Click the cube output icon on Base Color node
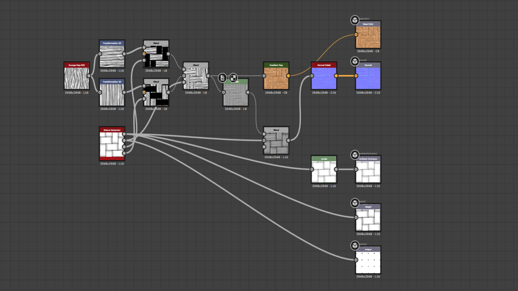The height and width of the screenshot is (291, 518). [x=355, y=20]
